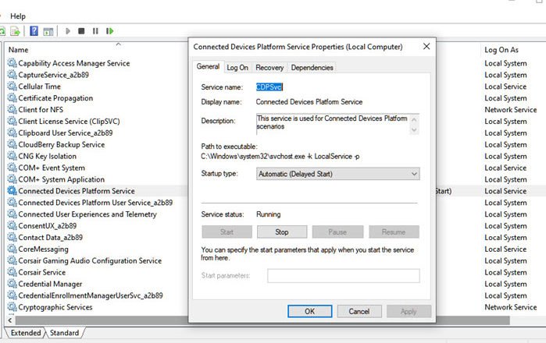Click the Restart Service toolbar icon

click(x=109, y=31)
